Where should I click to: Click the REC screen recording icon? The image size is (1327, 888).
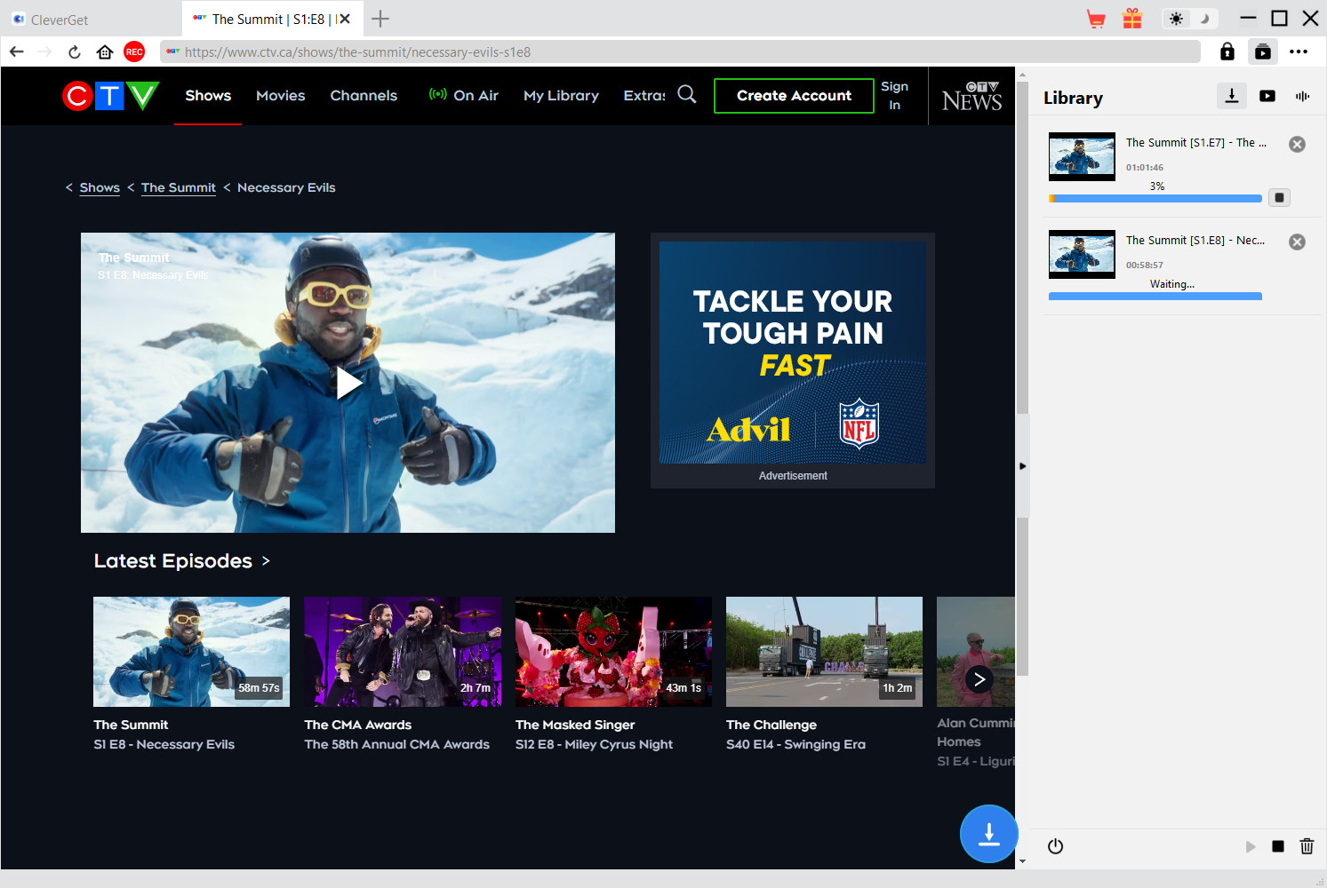pyautogui.click(x=134, y=52)
